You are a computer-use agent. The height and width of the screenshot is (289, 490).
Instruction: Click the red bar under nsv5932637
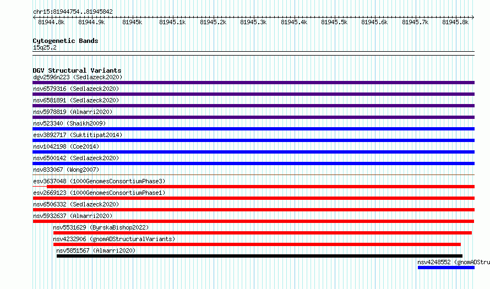(x=253, y=221)
